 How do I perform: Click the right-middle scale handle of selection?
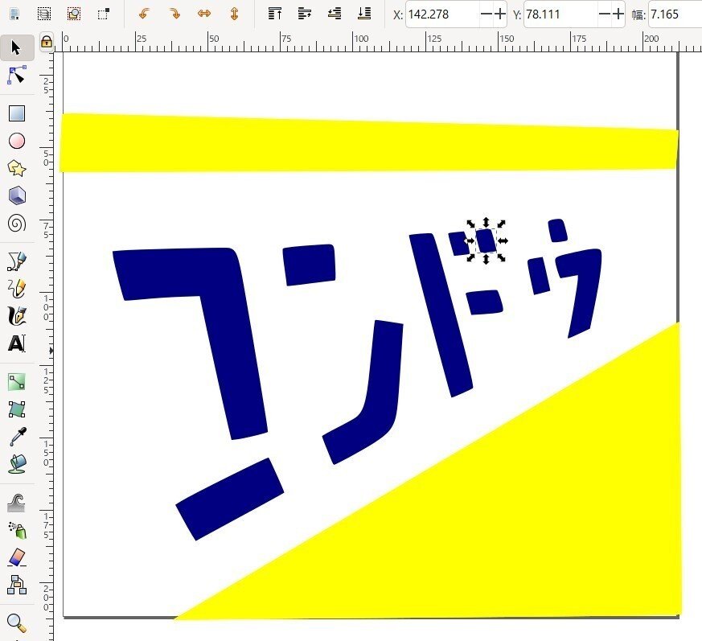(x=503, y=241)
